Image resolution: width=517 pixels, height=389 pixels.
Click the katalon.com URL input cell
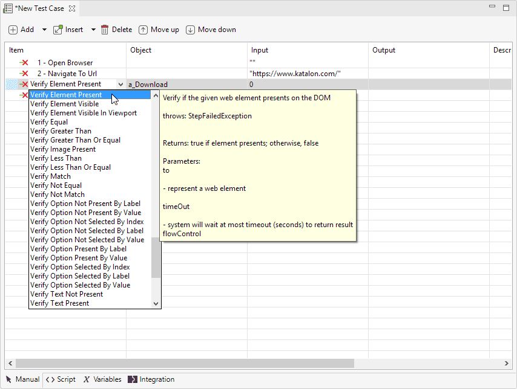pyautogui.click(x=308, y=74)
